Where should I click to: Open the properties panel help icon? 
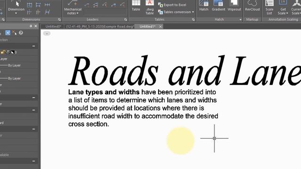(x=21, y=33)
